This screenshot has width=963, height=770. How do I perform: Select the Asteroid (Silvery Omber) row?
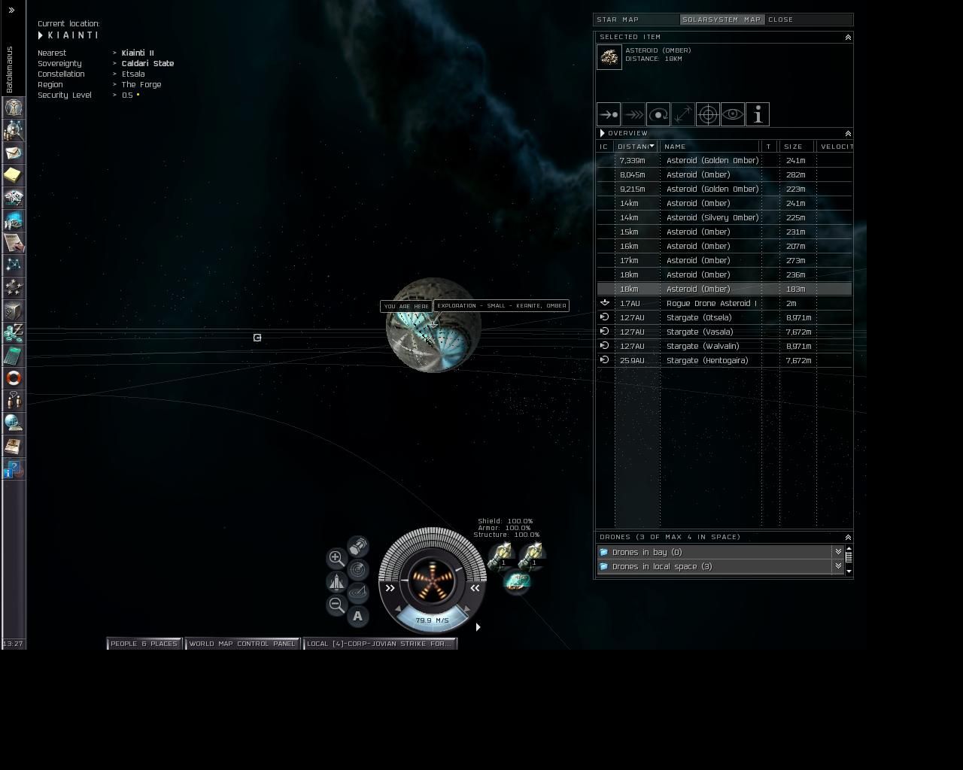[x=725, y=218]
